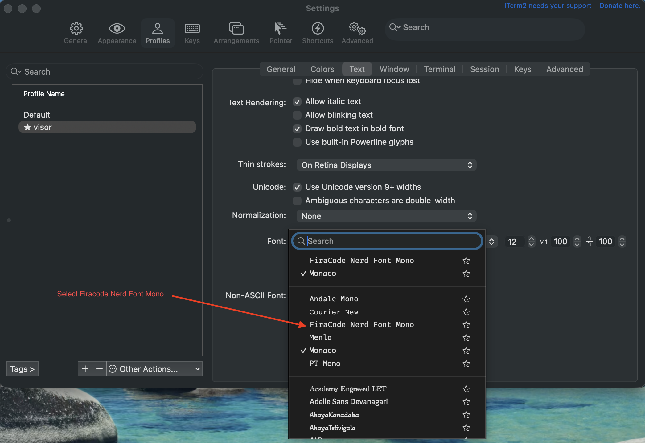
Task: Open the profile General tab
Action: pyautogui.click(x=281, y=69)
